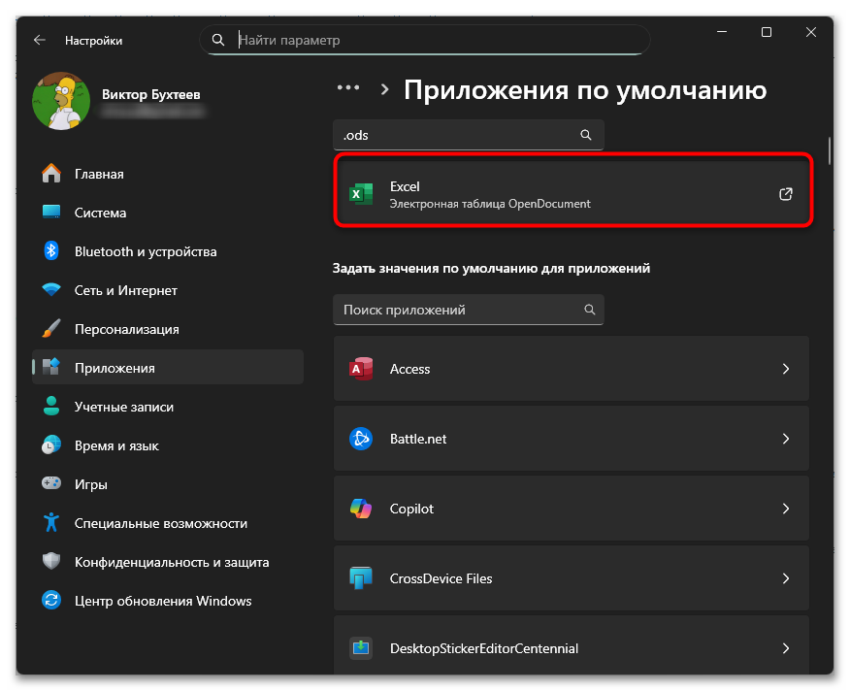Click the search magnifier in the .ods field
850x691 pixels.
click(586, 135)
